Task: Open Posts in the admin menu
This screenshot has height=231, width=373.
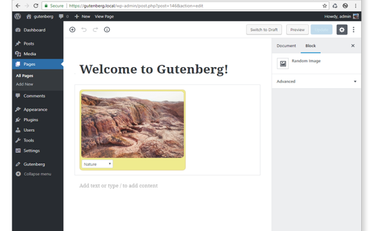Action: coord(38,43)
